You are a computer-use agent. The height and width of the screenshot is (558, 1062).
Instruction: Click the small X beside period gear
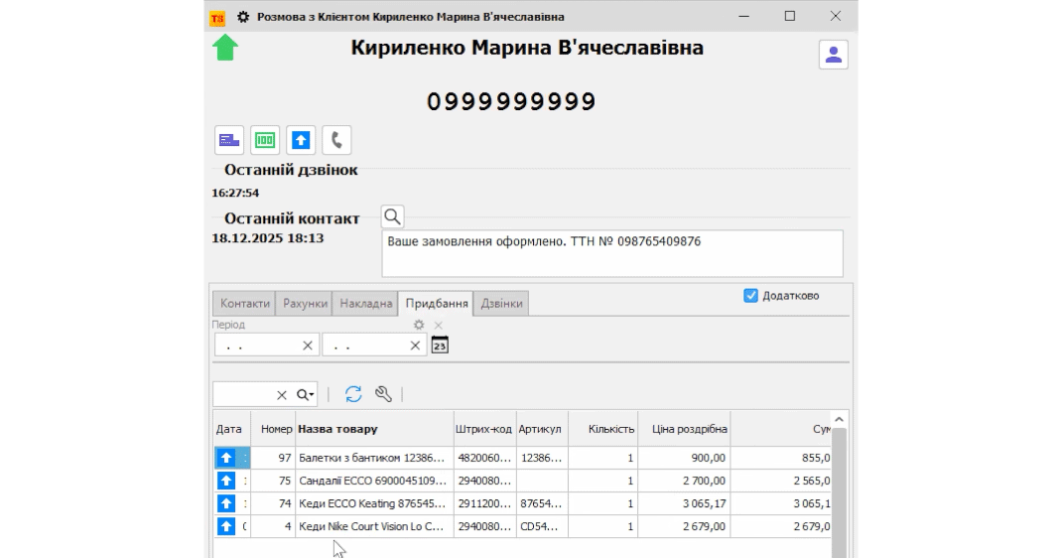[x=439, y=325]
